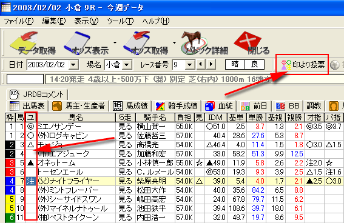Click the application icon in title bar
344x223 pixels.
click(6, 8)
